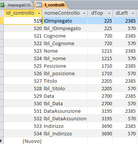Click the dLeft value 2385 in row 525
The height and width of the screenshot is (144, 138).
[124, 66]
